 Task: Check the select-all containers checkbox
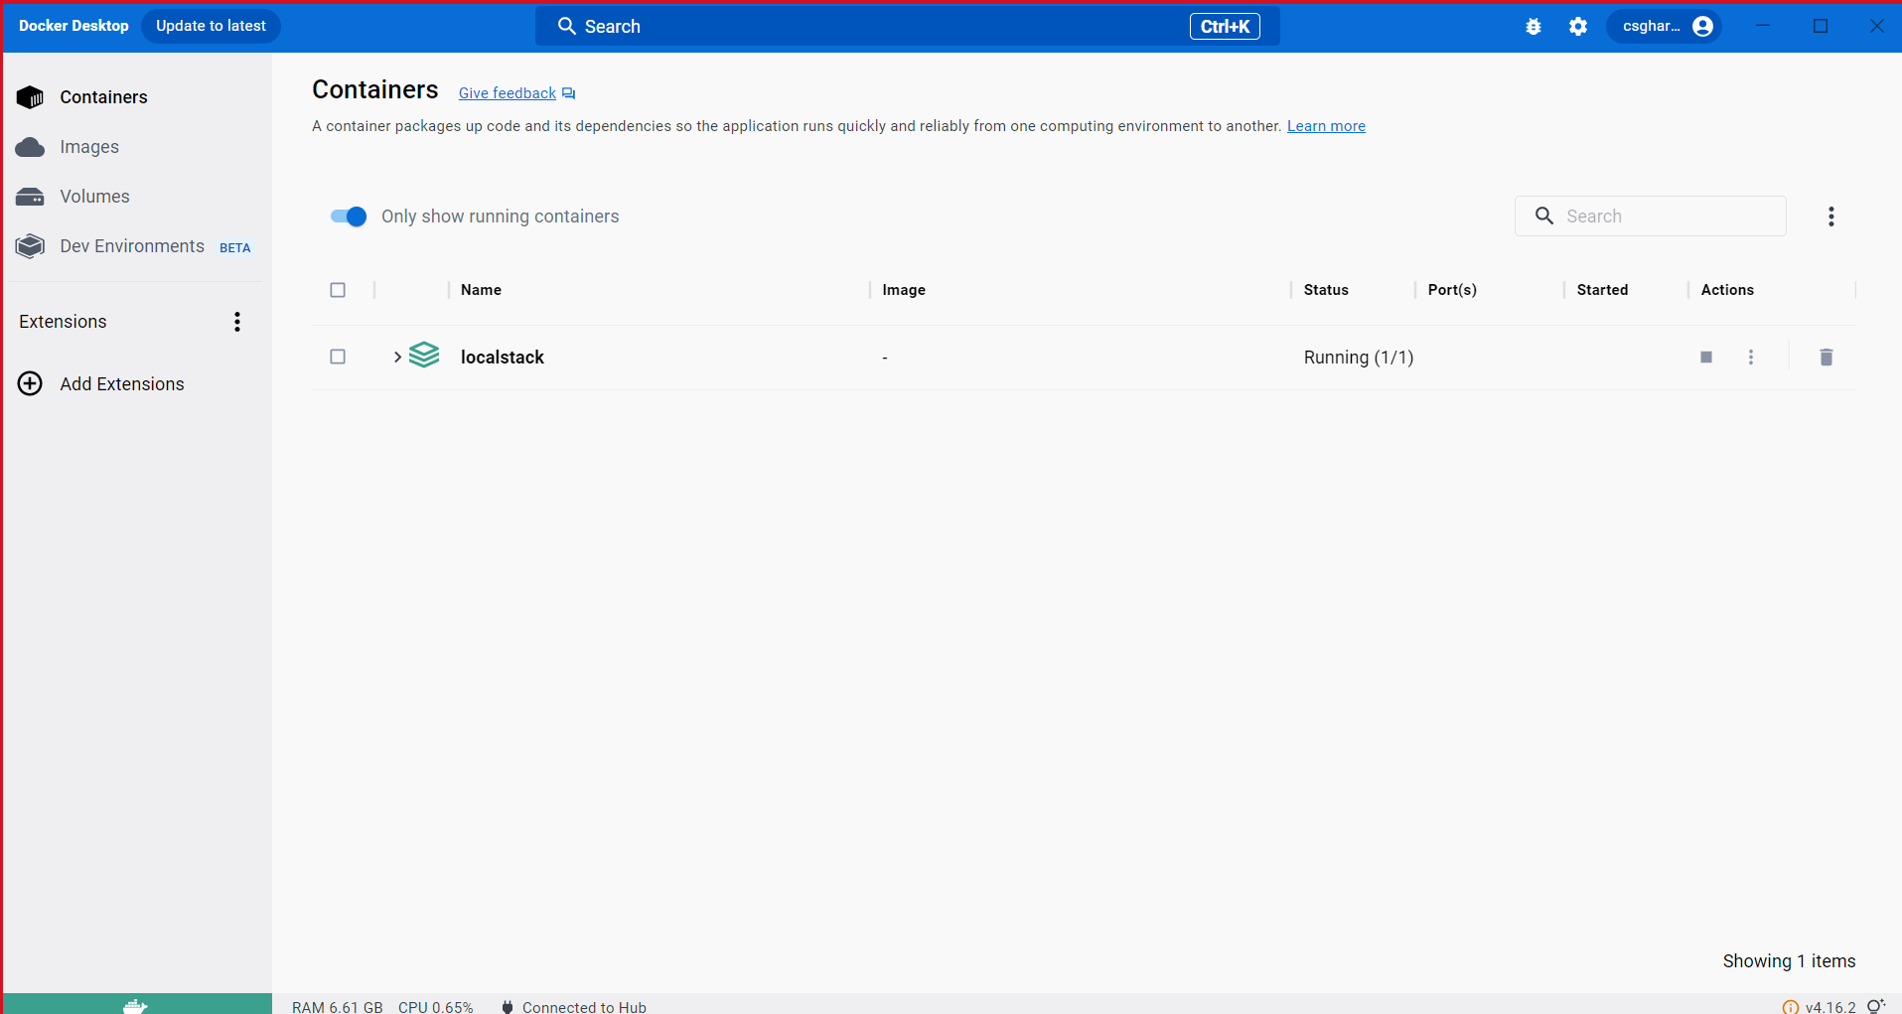click(338, 290)
